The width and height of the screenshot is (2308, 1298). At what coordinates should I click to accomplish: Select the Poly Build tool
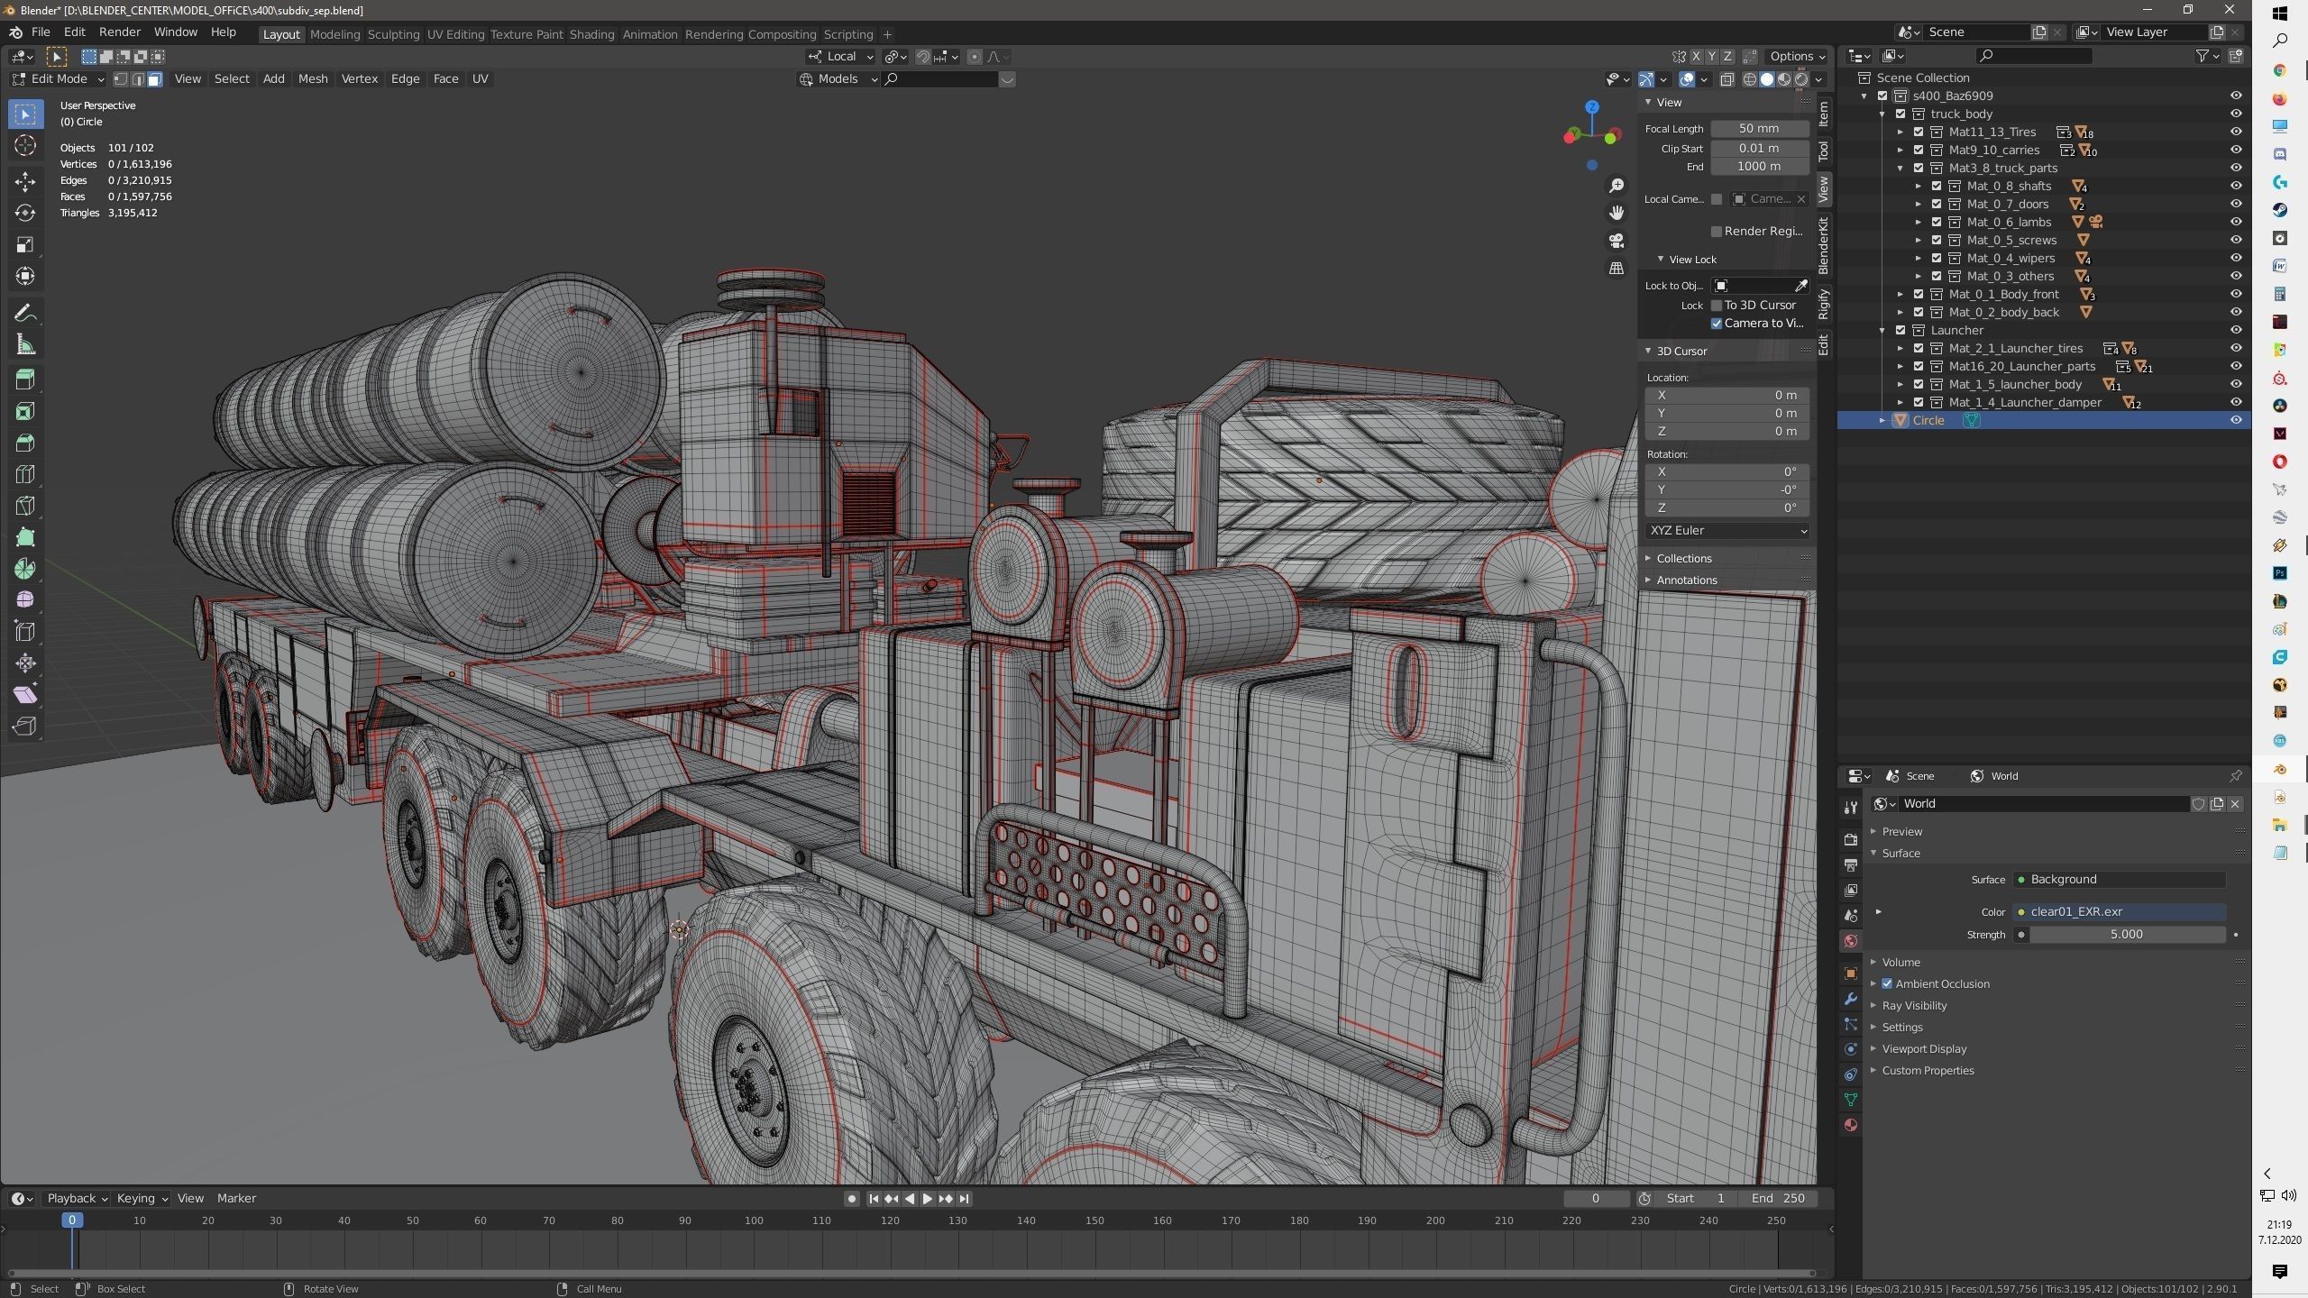pos(25,537)
